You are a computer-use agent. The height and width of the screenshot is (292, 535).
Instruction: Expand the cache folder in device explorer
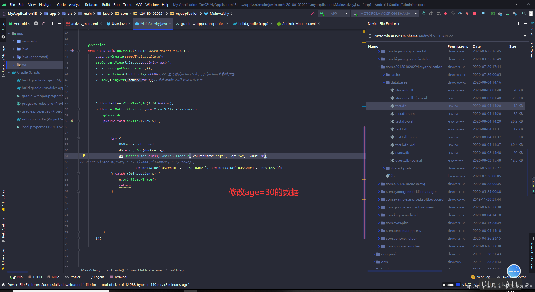[x=384, y=75]
